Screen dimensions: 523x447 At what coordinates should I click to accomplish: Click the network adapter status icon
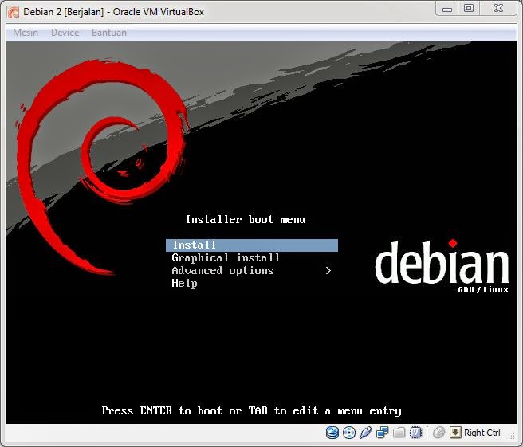(x=382, y=433)
